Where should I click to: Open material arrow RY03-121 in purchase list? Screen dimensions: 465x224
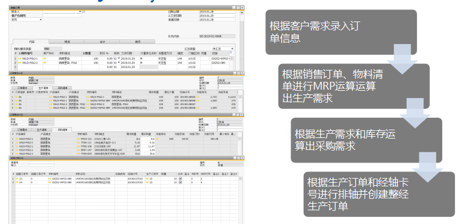[78, 139]
